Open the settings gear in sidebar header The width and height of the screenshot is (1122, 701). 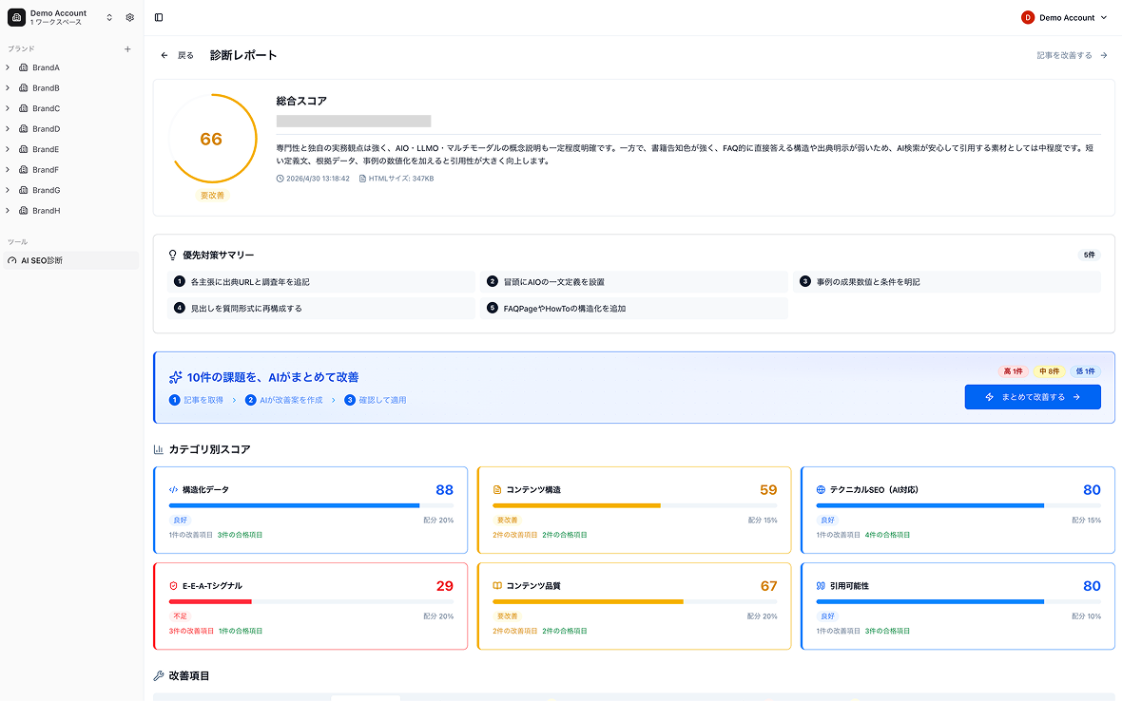coord(129,17)
